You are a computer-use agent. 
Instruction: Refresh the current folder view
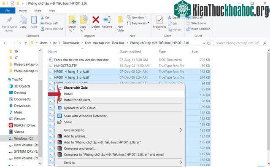coord(209,43)
